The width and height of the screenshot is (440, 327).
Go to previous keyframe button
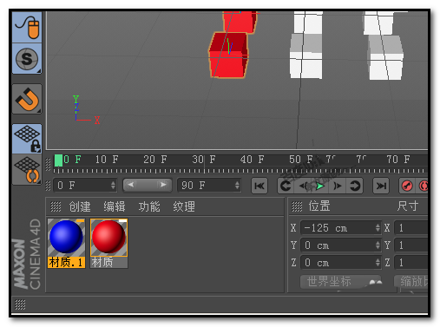pyautogui.click(x=286, y=186)
